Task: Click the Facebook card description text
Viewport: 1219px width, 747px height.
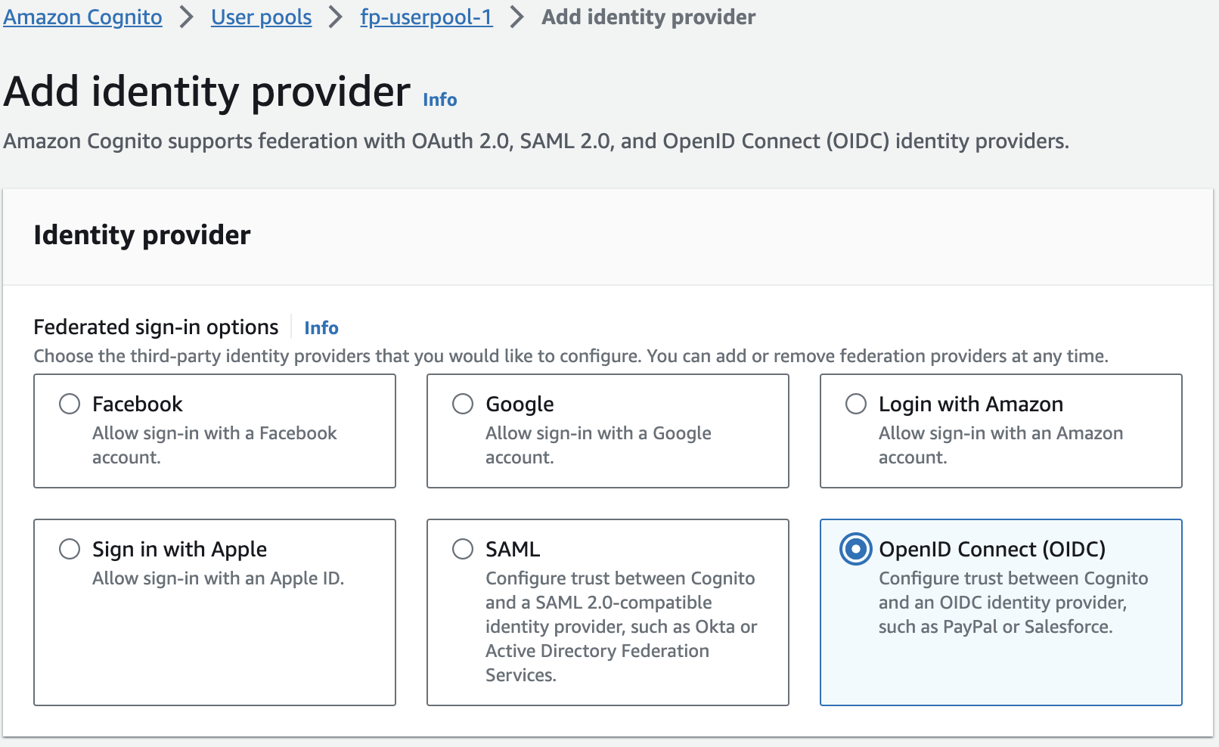Action: click(x=214, y=445)
